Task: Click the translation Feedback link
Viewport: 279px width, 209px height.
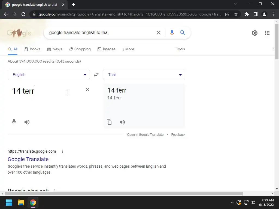Action: point(178,135)
